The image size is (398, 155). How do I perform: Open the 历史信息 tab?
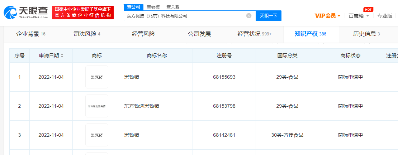pos(366,34)
